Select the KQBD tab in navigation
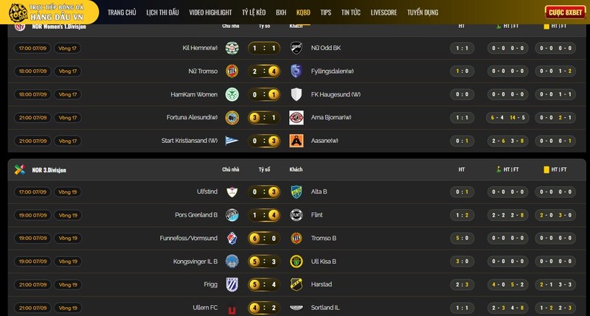This screenshot has height=316, width=590. (303, 13)
